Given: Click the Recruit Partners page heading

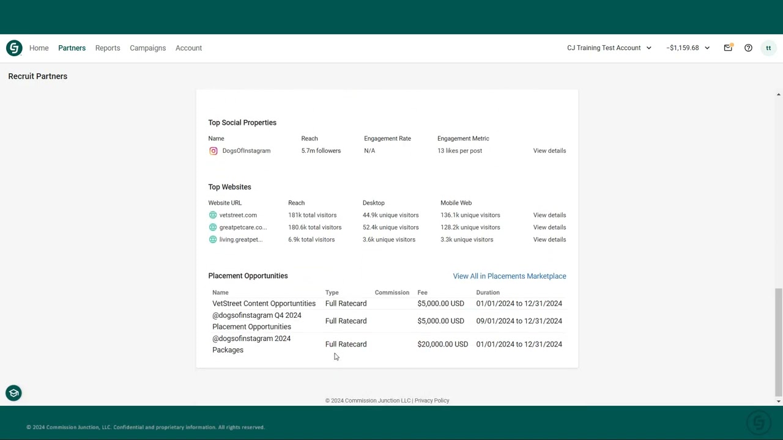Looking at the screenshot, I should tap(38, 76).
